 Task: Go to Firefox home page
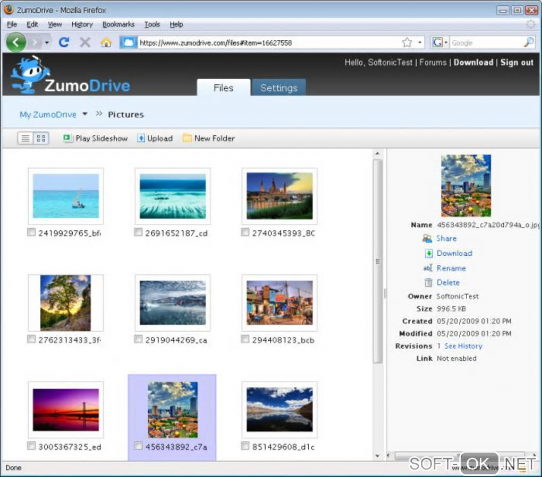pos(106,42)
